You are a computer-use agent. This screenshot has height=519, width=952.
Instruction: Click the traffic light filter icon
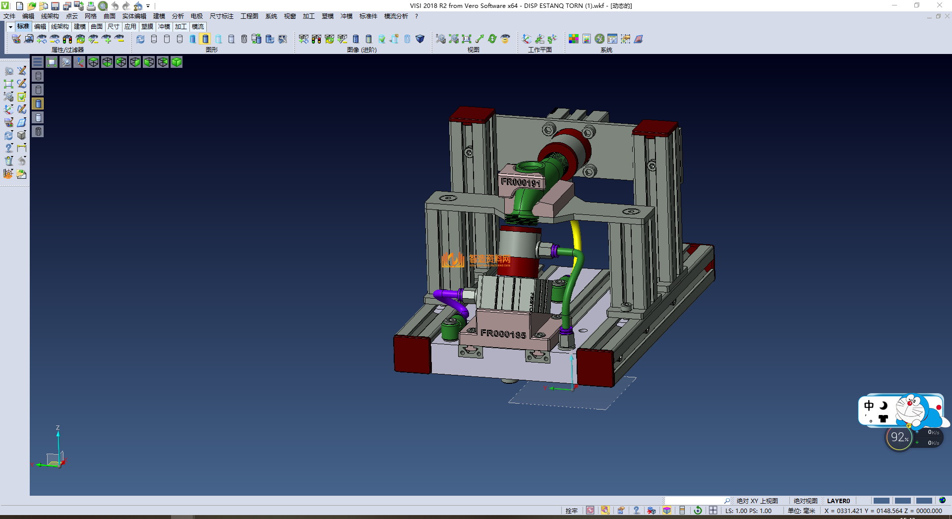click(67, 39)
